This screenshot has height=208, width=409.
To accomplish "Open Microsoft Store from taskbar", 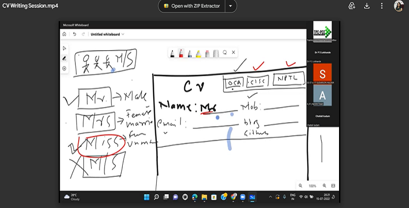I will click(214, 197).
